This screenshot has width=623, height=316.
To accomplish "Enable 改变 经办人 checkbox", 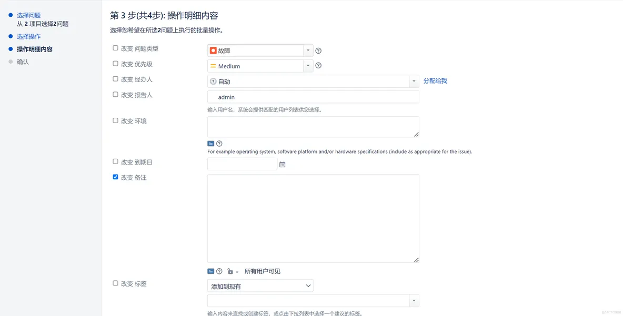I will pyautogui.click(x=115, y=79).
